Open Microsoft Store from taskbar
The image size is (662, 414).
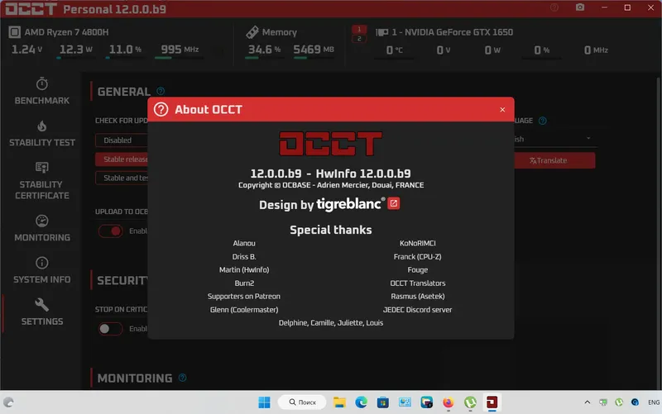(383, 402)
